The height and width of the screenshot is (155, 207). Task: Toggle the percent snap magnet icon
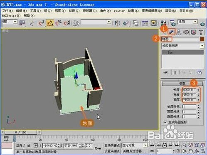pyautogui.click(x=59, y=23)
